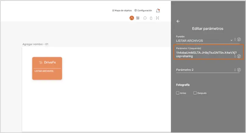246x133 pixels.
Task: Click the Fotografía section heading
Action: click(x=183, y=85)
